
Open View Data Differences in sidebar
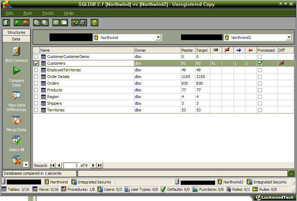(17, 96)
